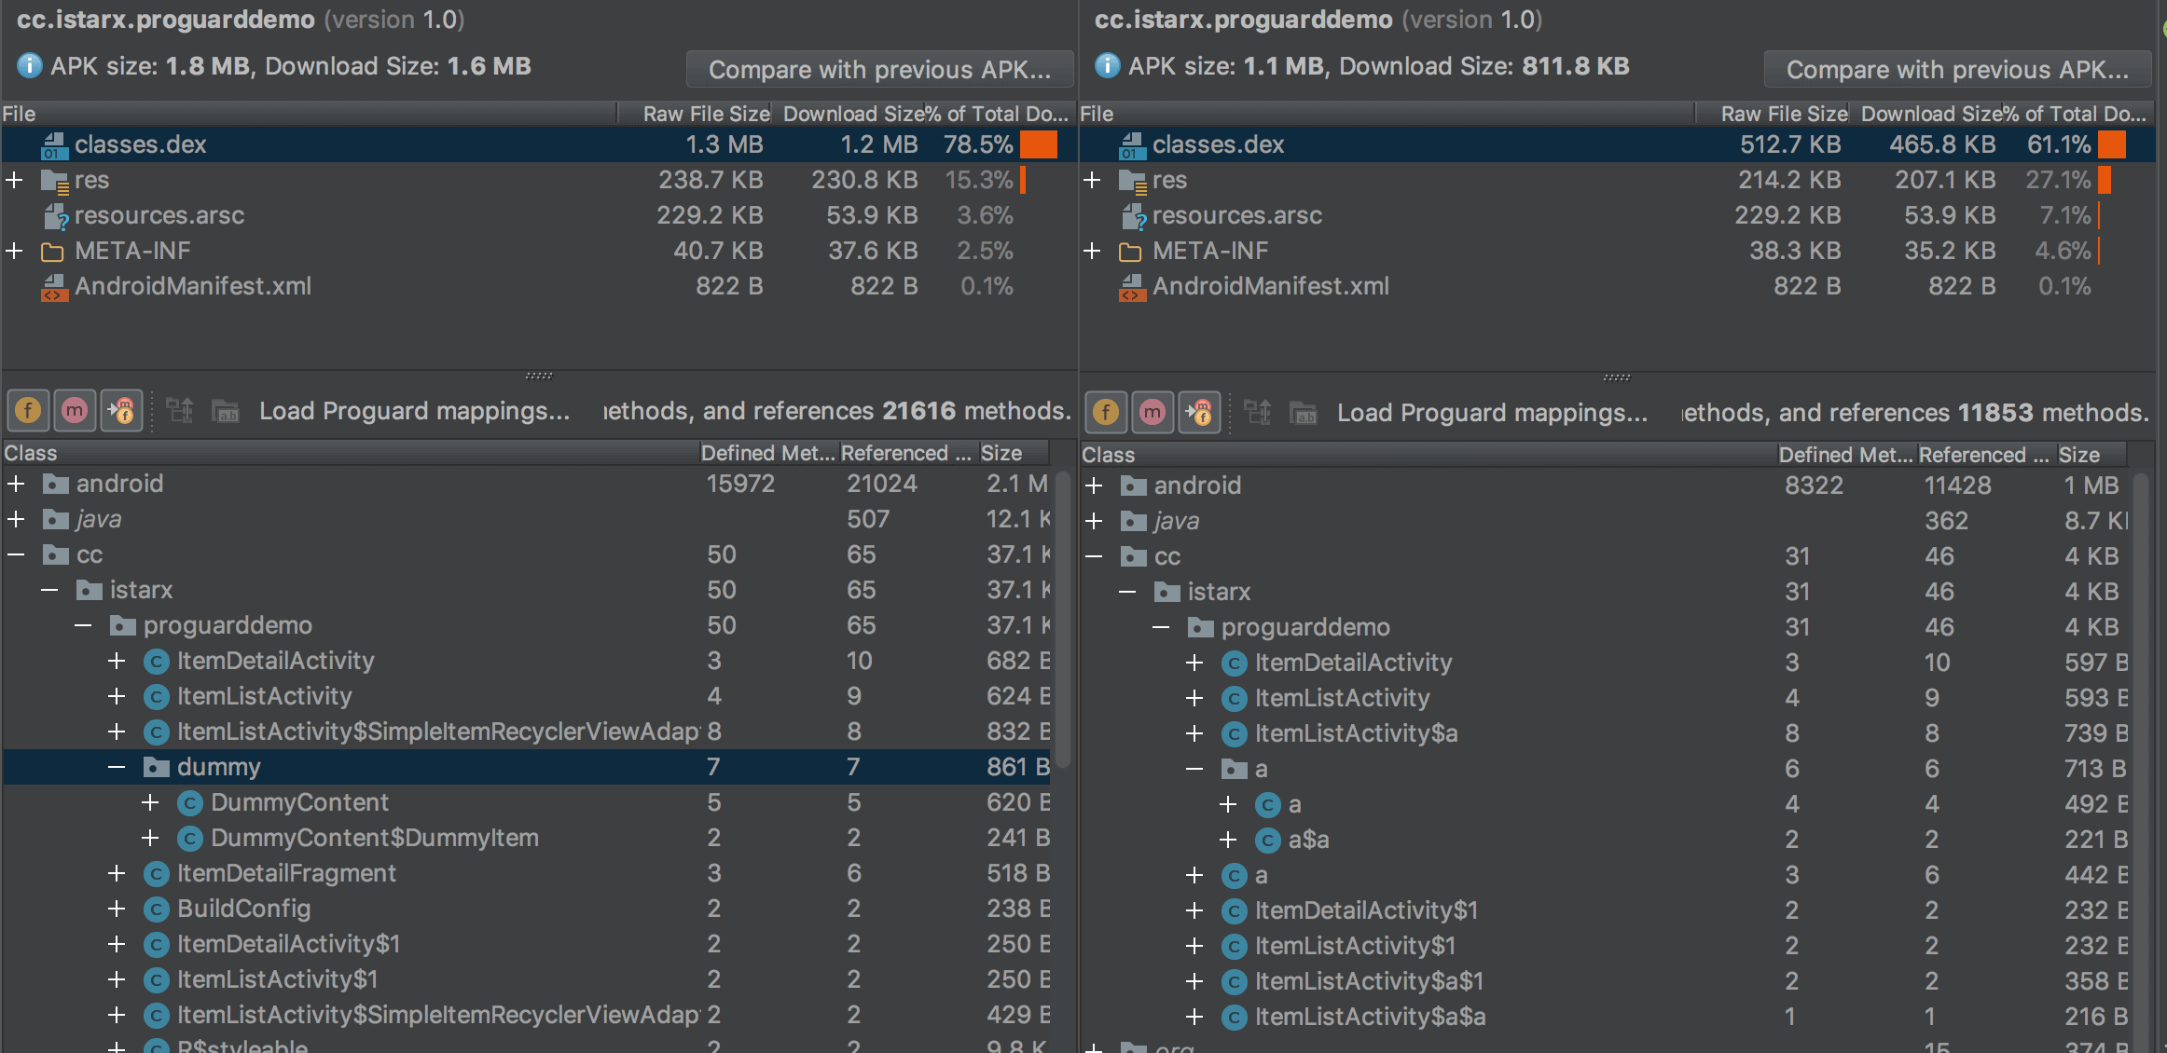The width and height of the screenshot is (2167, 1053).
Task: Select AndroidManifest.xml icon in right panel
Action: pos(1133,287)
